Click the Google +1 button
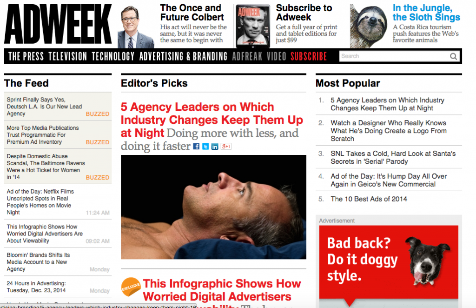The width and height of the screenshot is (476, 308). click(x=226, y=147)
